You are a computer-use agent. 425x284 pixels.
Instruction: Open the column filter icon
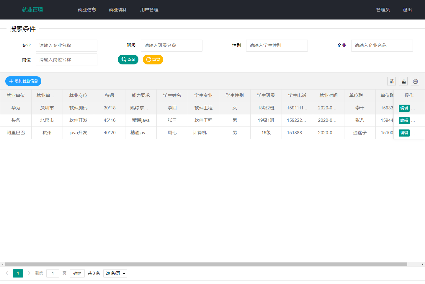[392, 81]
